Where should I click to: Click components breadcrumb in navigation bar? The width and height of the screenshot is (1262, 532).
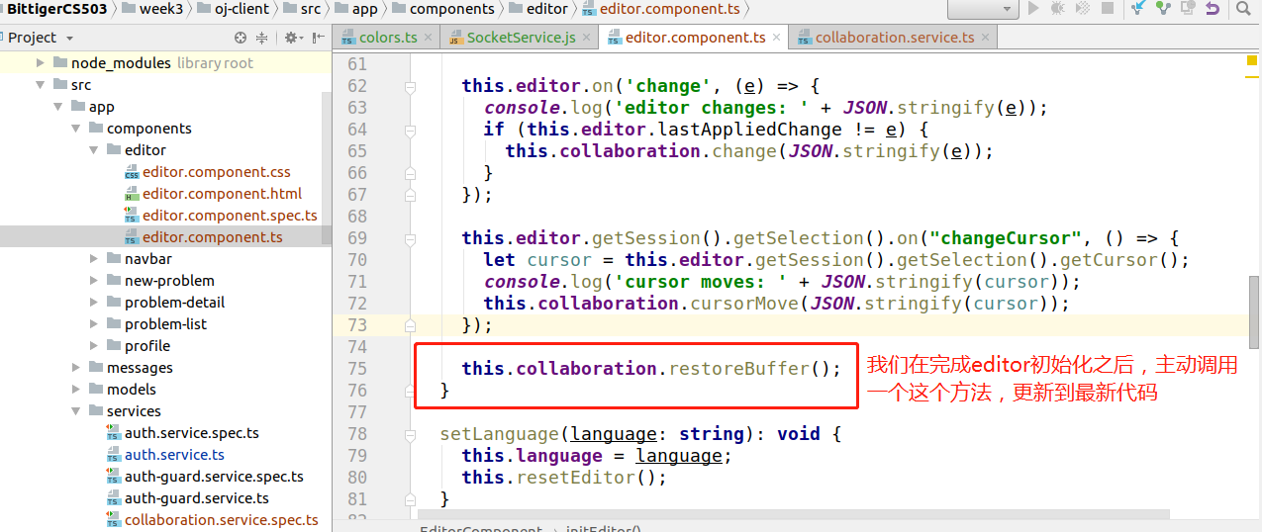452,9
